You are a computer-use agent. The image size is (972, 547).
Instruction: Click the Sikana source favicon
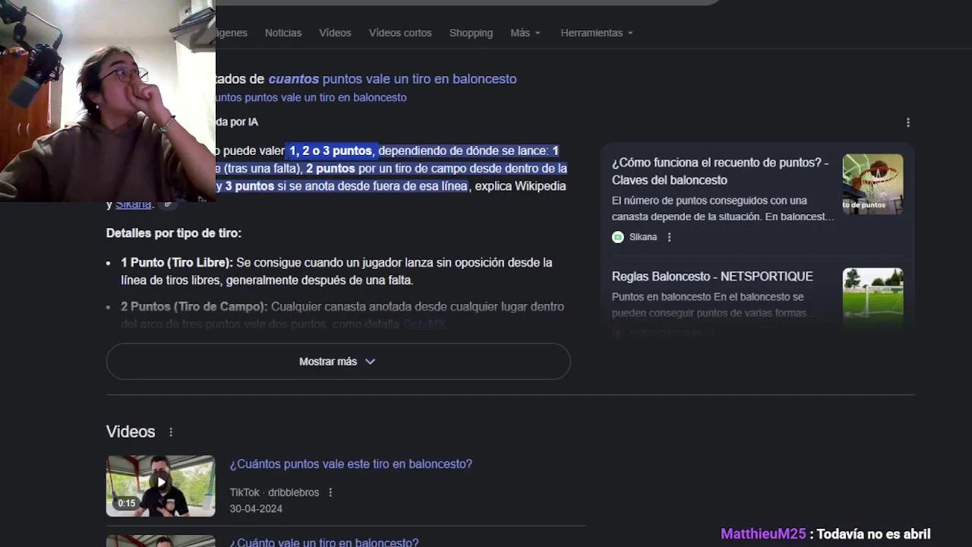(618, 237)
